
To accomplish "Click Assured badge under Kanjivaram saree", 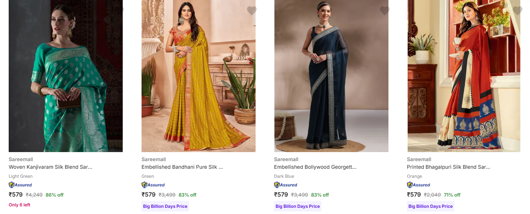I will (20, 185).
